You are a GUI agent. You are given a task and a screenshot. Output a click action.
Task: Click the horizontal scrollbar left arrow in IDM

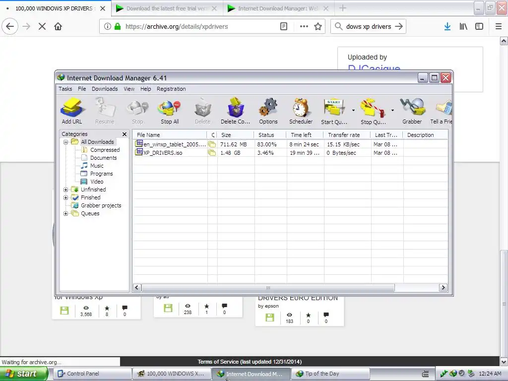137,287
